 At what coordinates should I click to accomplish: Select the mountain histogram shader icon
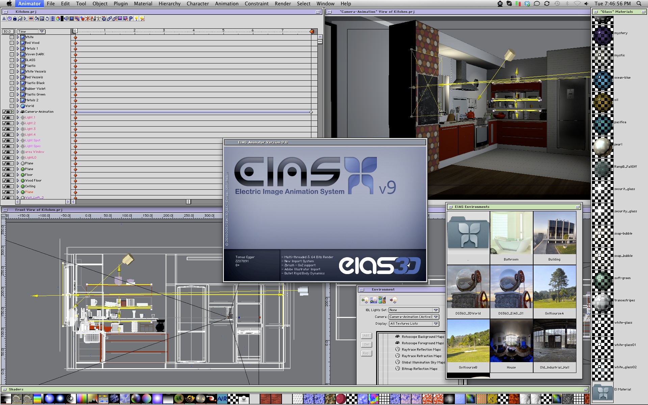[x=92, y=399]
